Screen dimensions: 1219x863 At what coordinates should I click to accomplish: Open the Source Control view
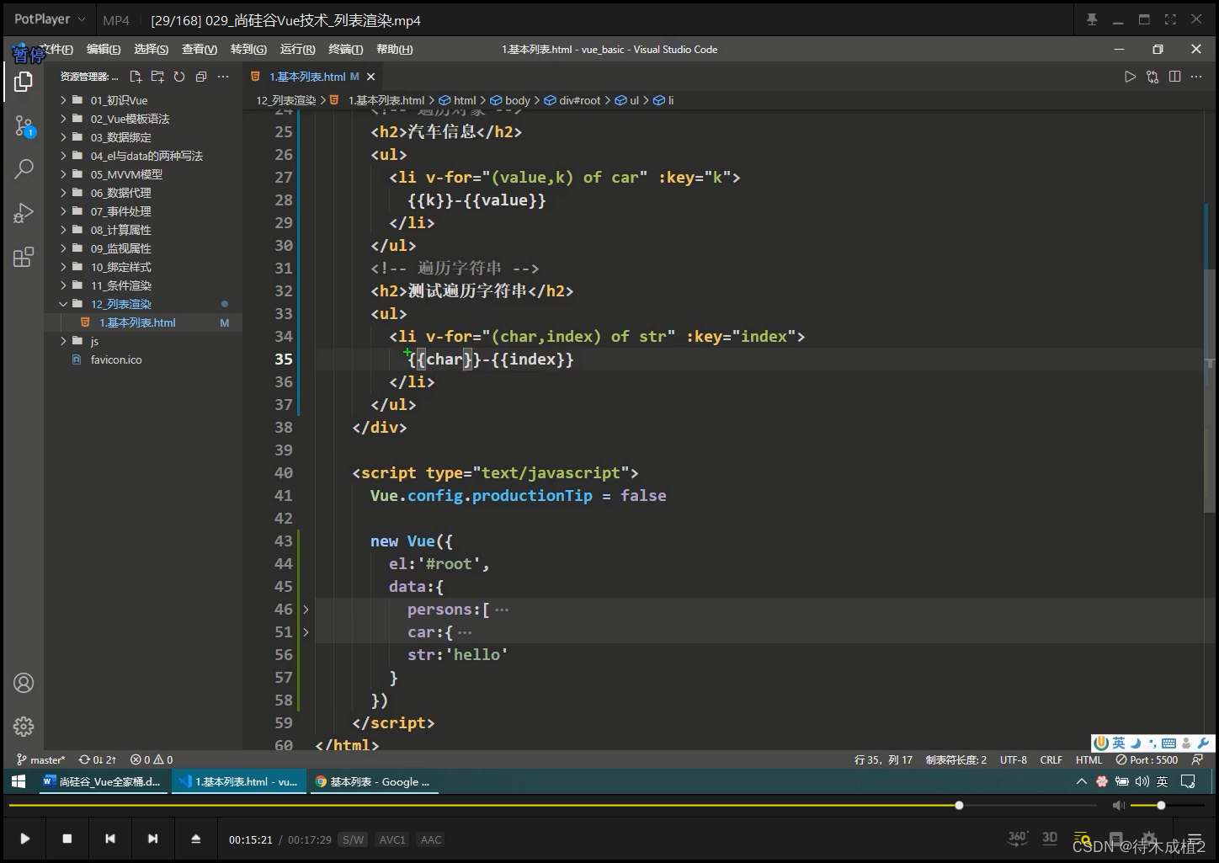24,126
